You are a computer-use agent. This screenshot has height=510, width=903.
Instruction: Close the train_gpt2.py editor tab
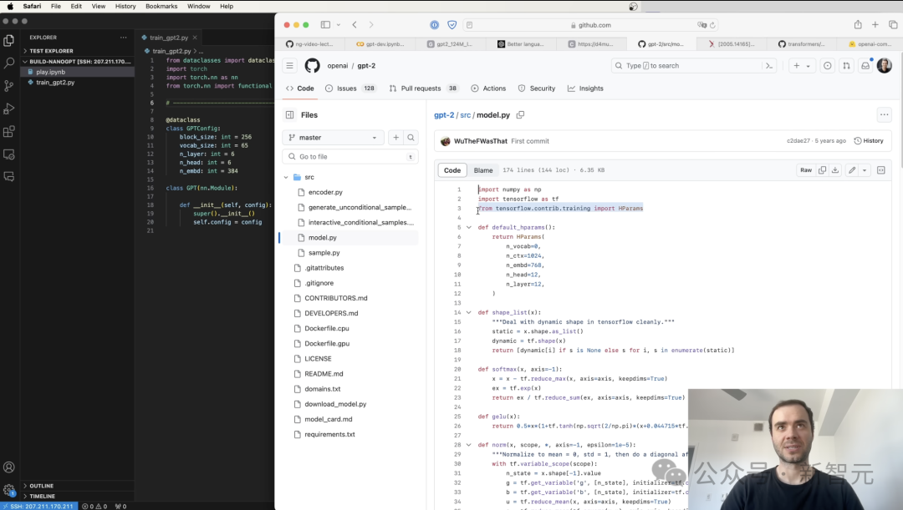coord(195,38)
